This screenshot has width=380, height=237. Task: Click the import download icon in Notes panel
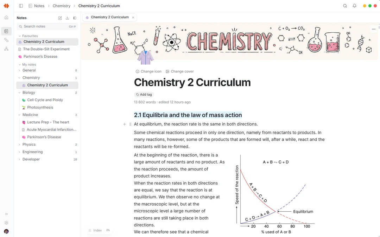[67, 18]
